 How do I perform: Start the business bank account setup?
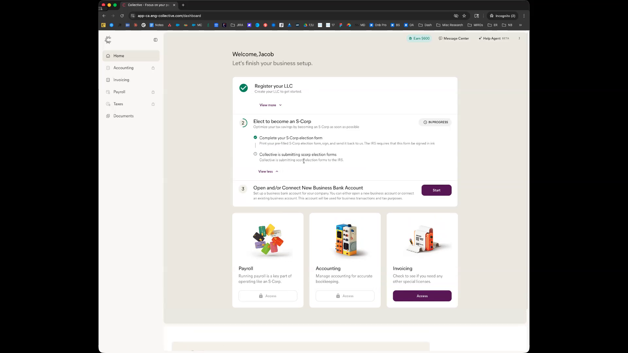[x=436, y=190]
